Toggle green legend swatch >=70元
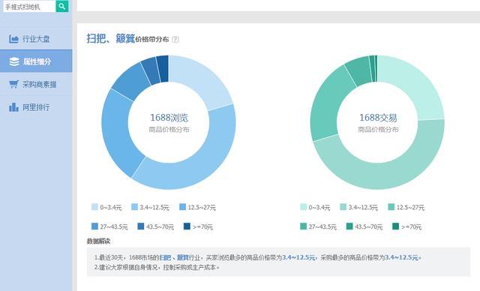 pyautogui.click(x=395, y=226)
